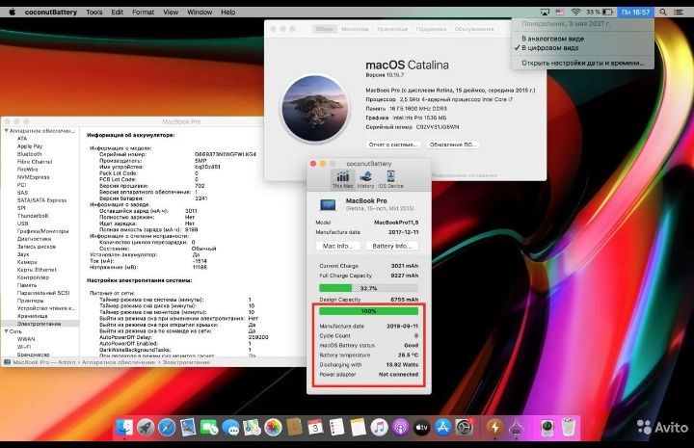The image size is (694, 448).
Task: Open the Apple TV dock icon
Action: [422, 428]
